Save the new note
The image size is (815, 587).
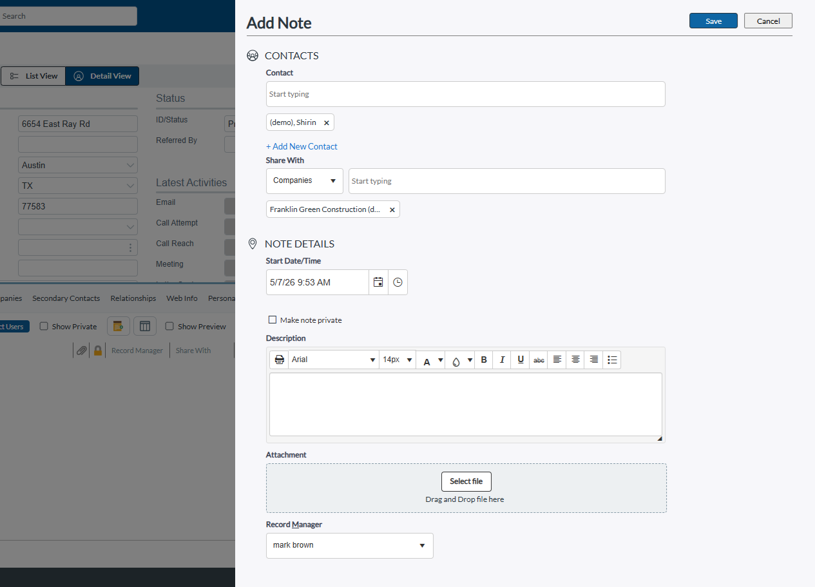coord(713,21)
